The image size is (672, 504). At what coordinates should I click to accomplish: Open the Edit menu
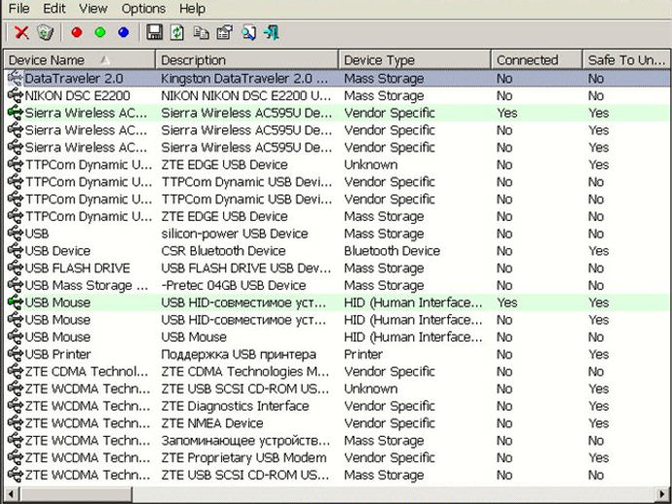[x=54, y=9]
